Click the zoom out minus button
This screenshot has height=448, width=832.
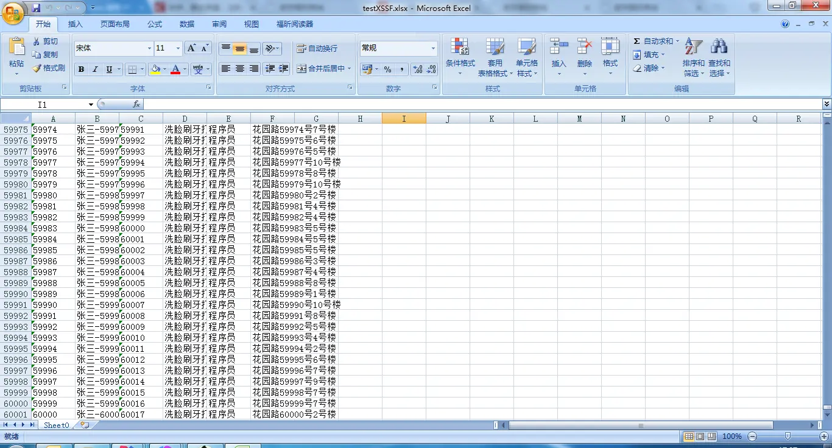click(753, 436)
